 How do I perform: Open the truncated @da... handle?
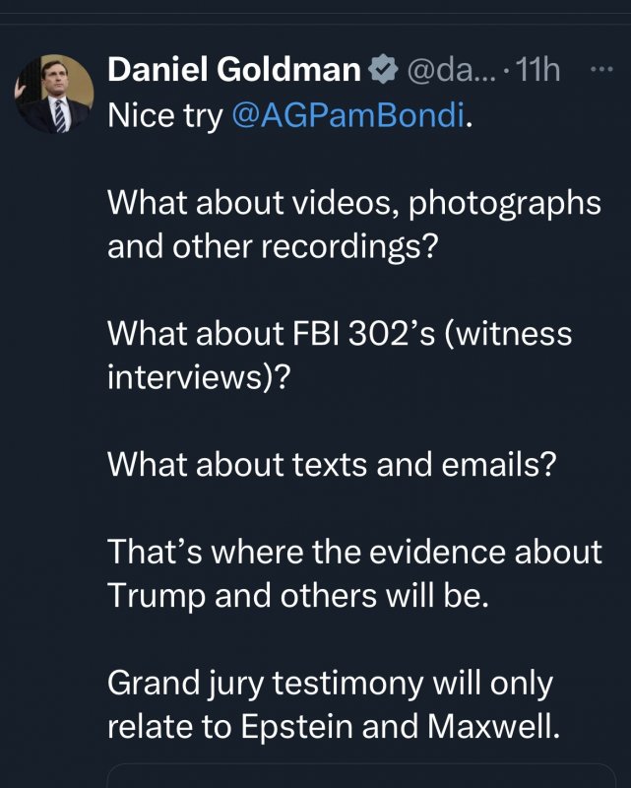pyautogui.click(x=441, y=71)
